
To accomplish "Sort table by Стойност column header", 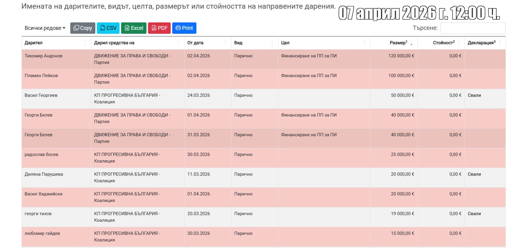I will 444,43.
